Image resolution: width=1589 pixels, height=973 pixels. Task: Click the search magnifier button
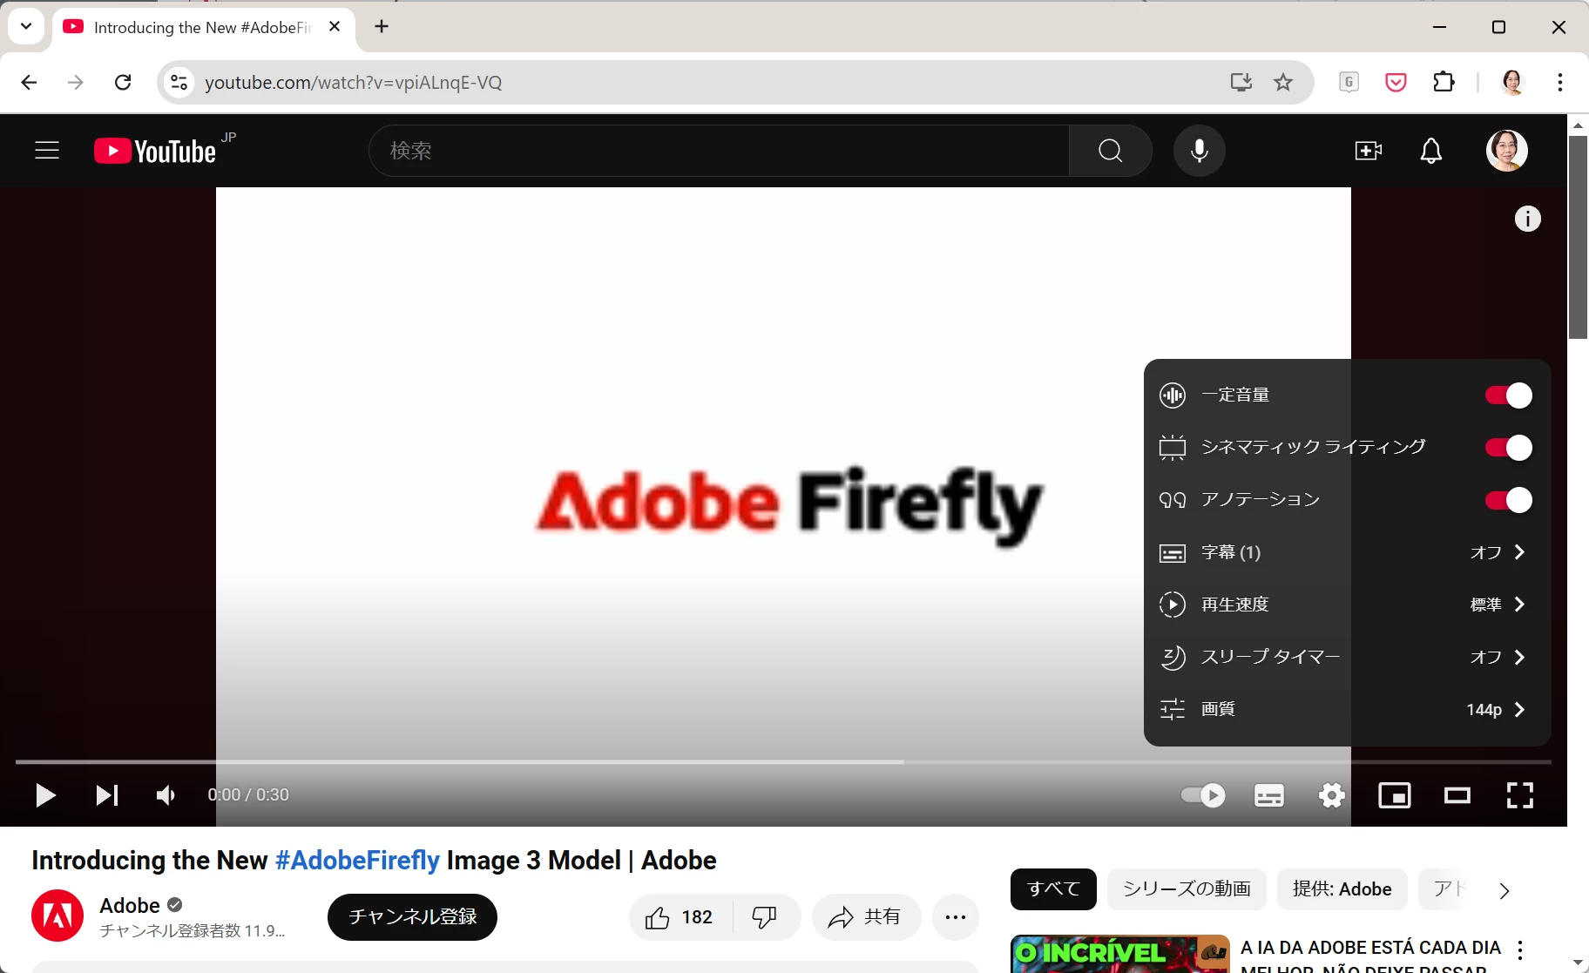coord(1111,151)
